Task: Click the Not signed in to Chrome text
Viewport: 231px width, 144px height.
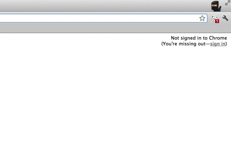Action: [199, 38]
